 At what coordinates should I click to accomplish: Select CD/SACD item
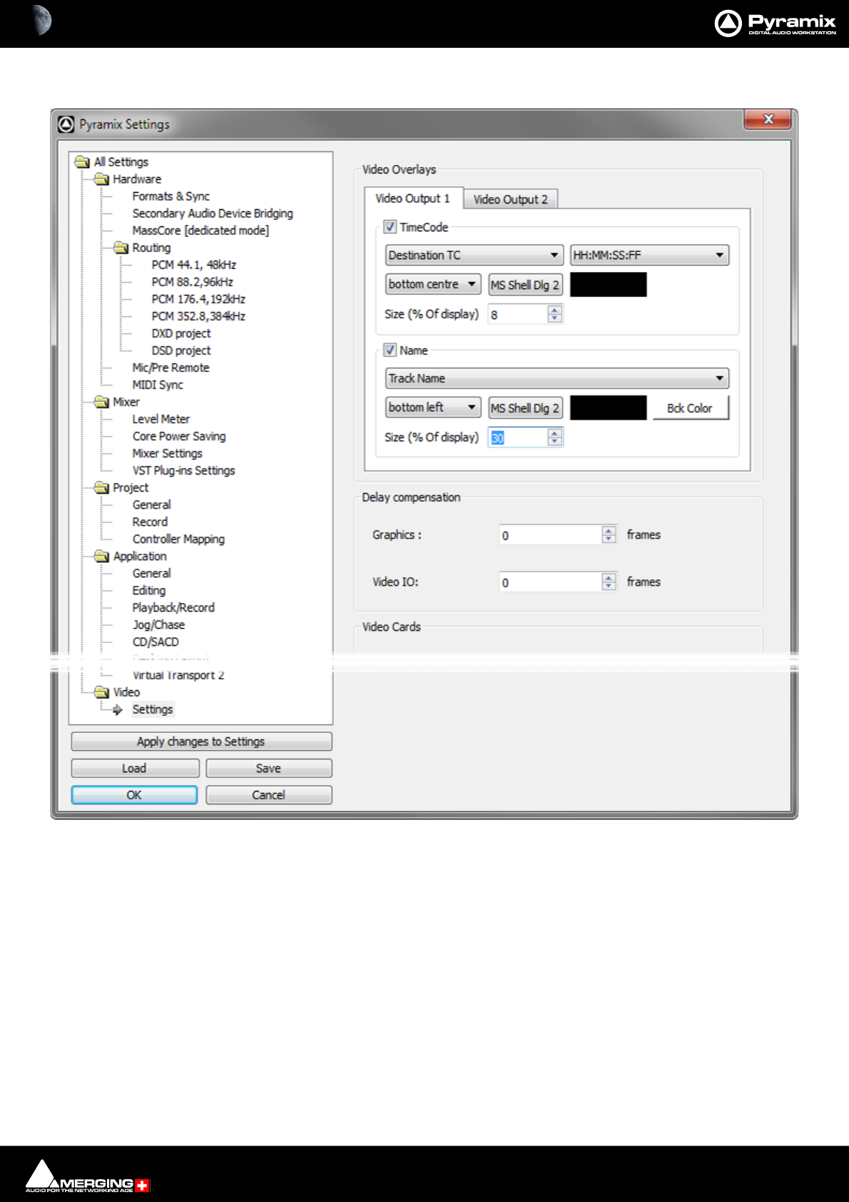[x=156, y=642]
